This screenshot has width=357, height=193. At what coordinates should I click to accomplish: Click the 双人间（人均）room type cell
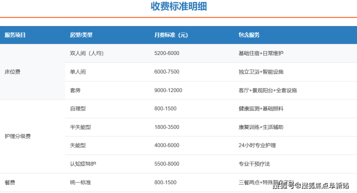[x=87, y=54]
